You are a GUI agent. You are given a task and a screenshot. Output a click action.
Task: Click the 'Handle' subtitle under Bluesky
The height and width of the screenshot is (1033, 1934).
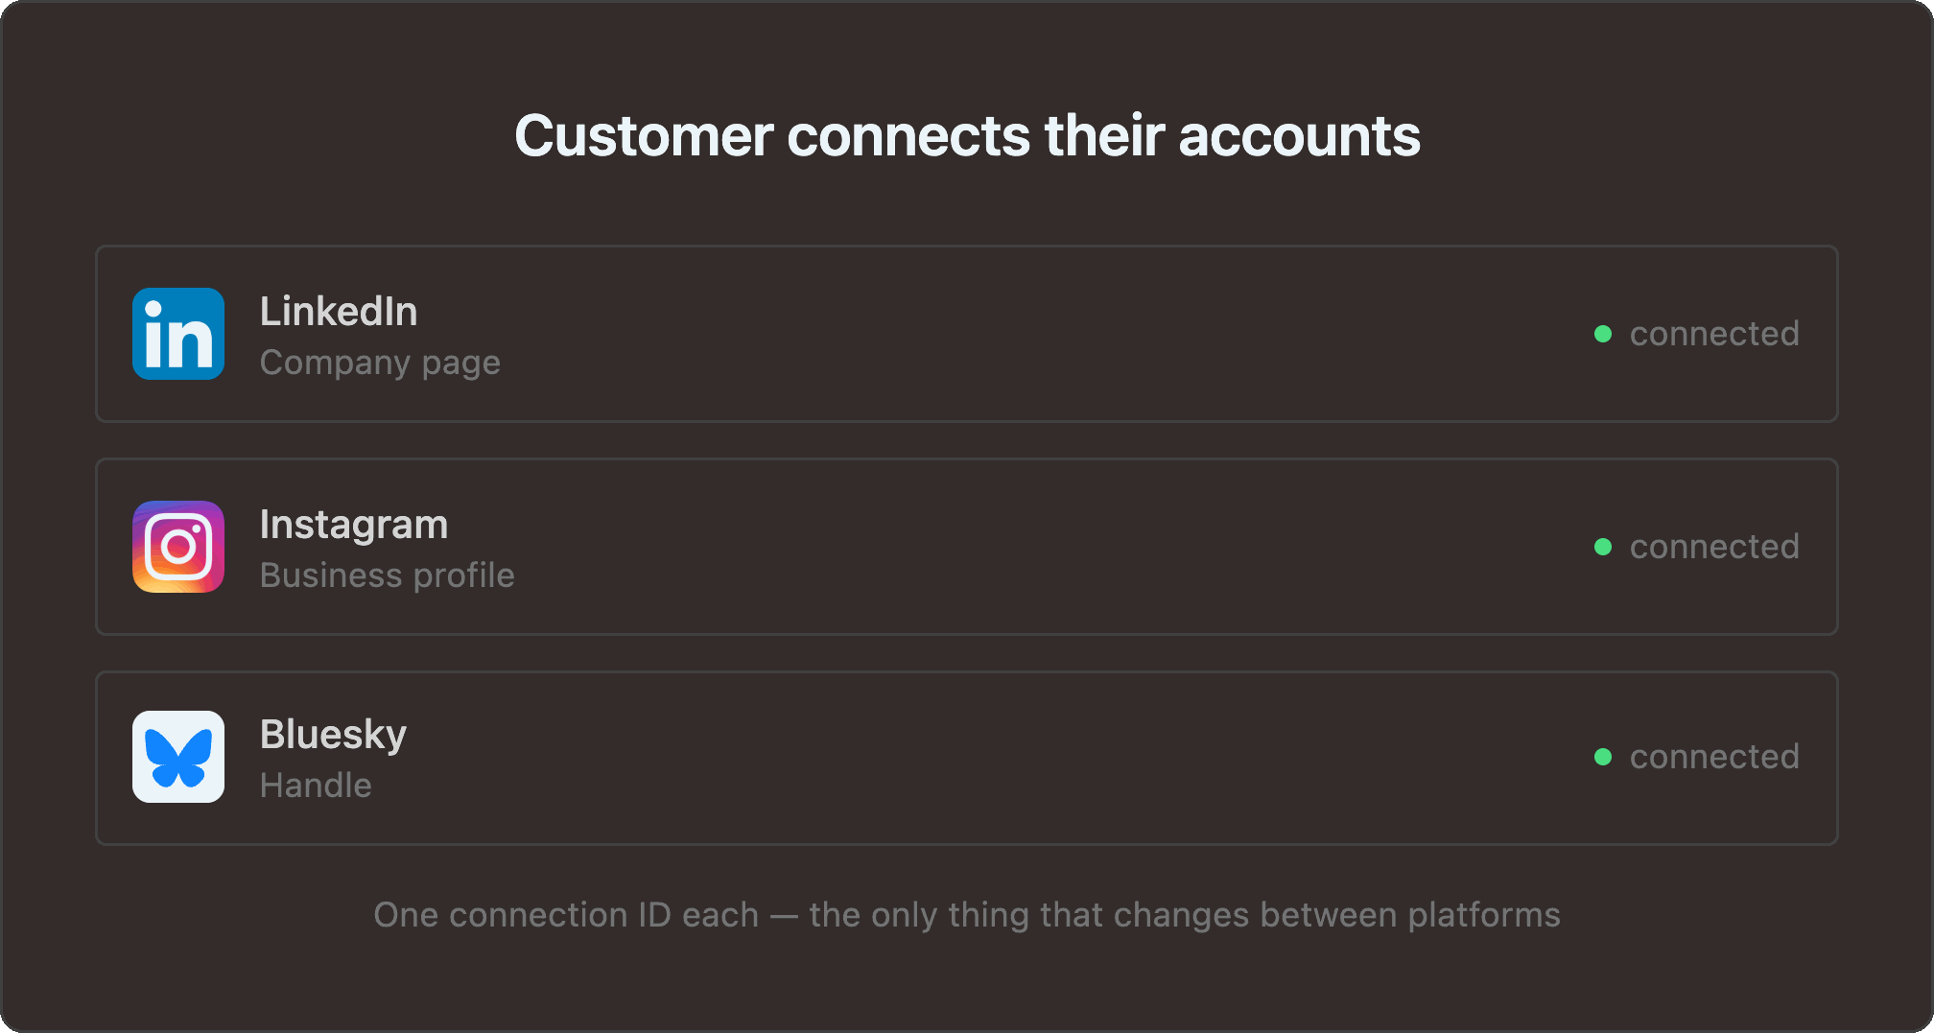click(316, 786)
